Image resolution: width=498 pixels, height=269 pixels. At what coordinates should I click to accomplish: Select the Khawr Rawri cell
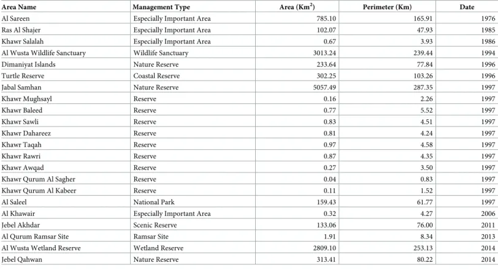pyautogui.click(x=21, y=156)
